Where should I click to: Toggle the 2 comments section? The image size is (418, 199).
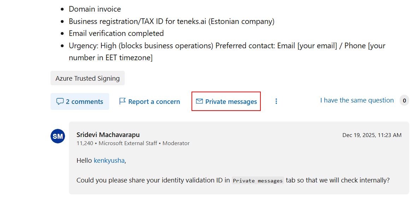[80, 101]
